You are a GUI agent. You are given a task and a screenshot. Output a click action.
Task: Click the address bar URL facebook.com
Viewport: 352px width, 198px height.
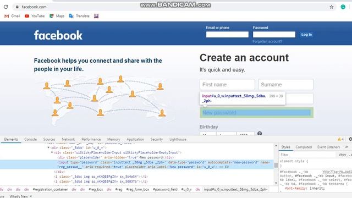point(34,7)
